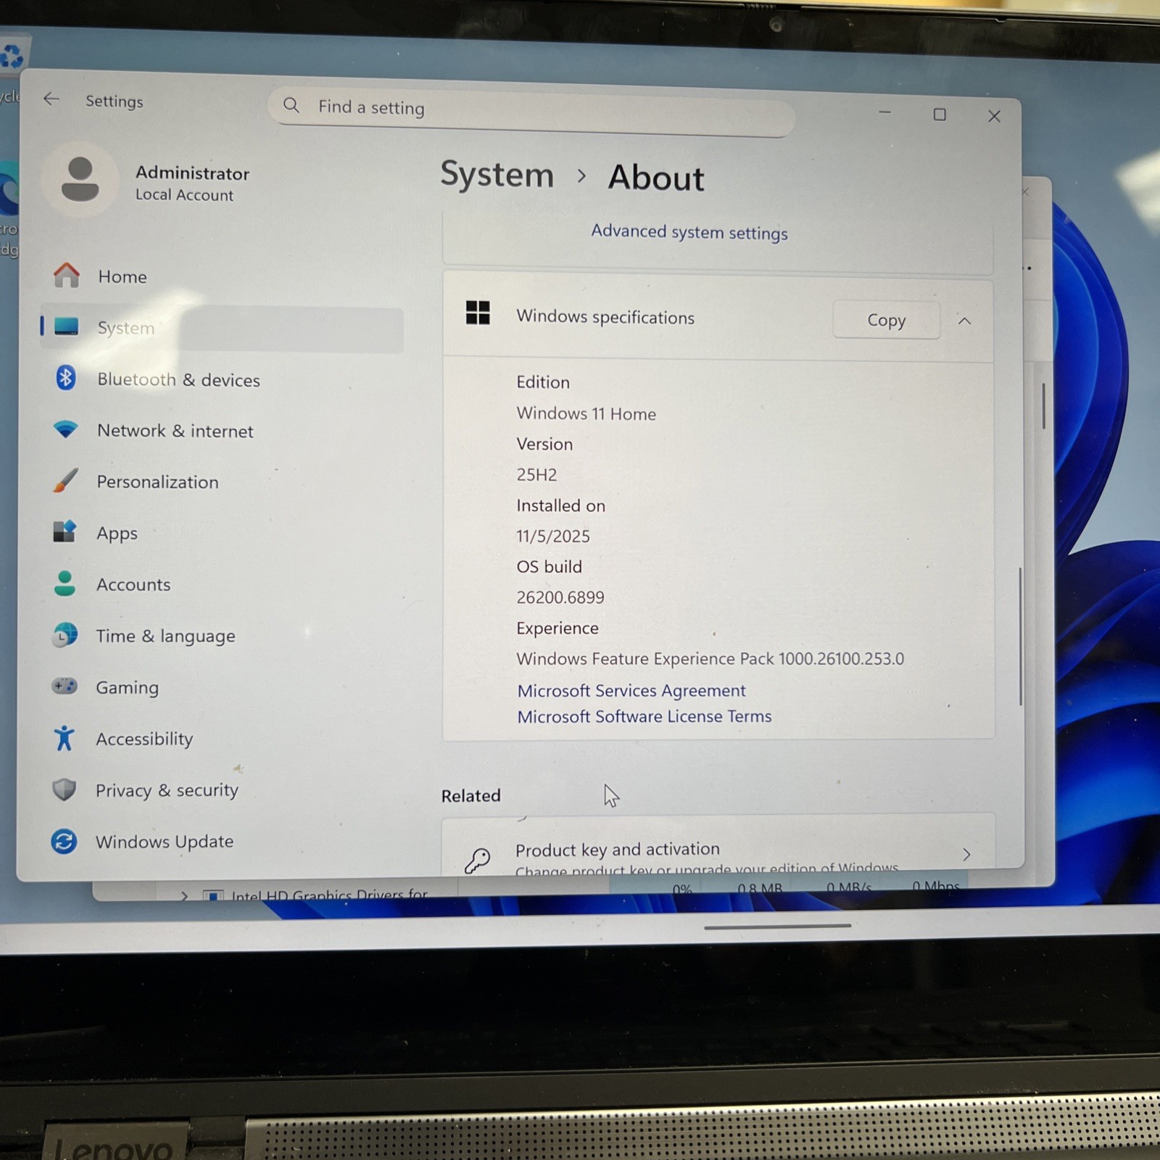1160x1160 pixels.
Task: Click the Accessibility figure icon
Action: (64, 738)
